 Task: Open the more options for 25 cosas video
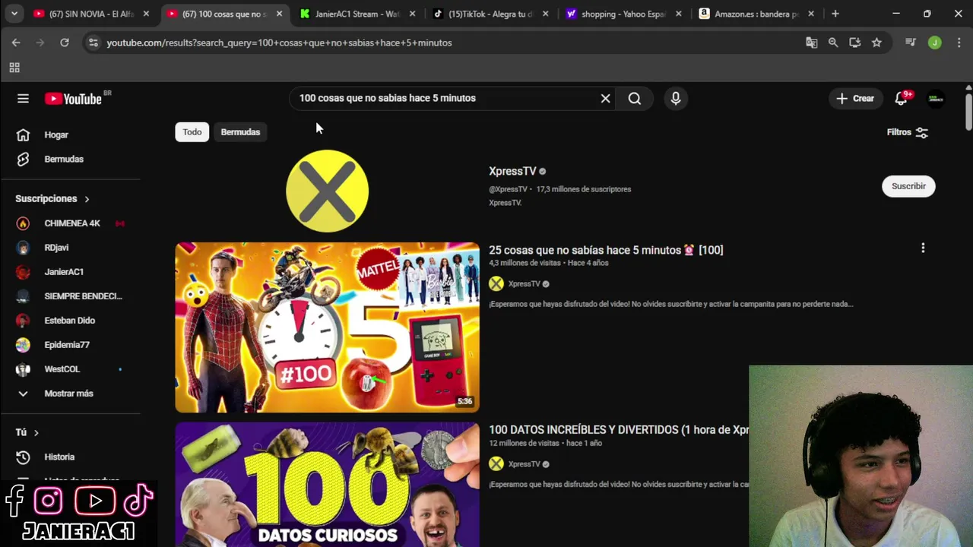click(x=923, y=248)
